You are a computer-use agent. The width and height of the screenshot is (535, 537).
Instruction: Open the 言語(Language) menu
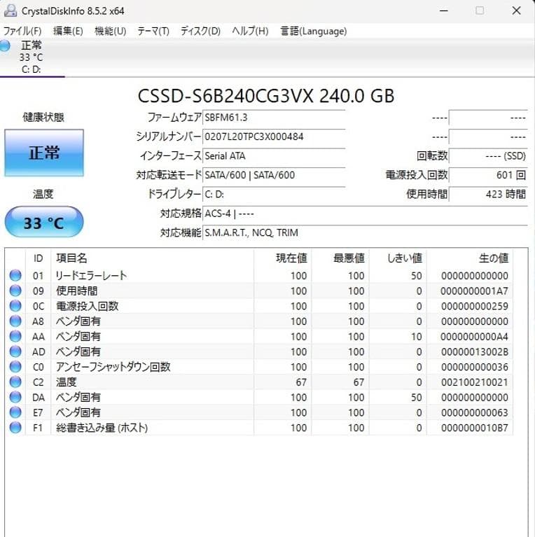[314, 32]
